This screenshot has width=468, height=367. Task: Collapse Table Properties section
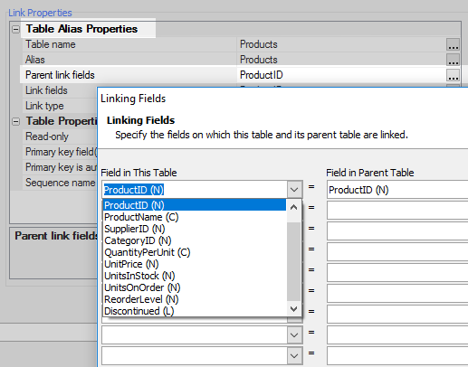click(15, 121)
